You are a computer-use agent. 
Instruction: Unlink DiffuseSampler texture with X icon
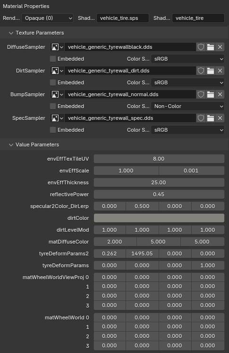coord(220,47)
